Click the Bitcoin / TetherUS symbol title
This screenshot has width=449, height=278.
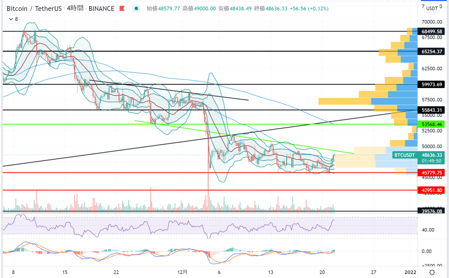pyautogui.click(x=35, y=8)
